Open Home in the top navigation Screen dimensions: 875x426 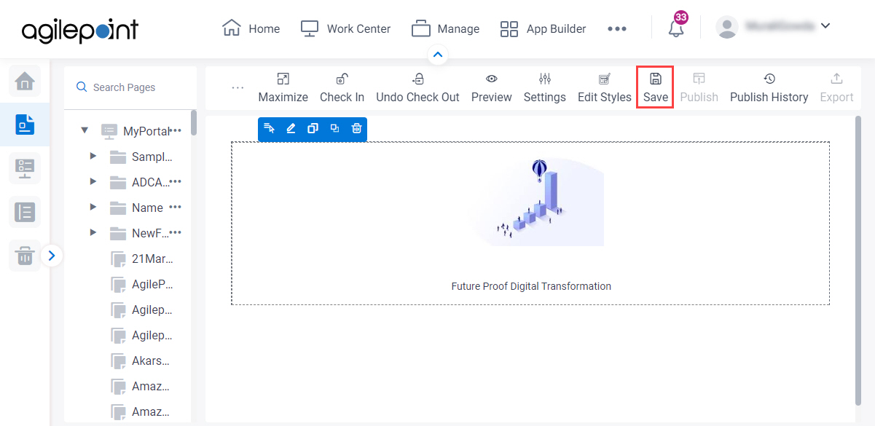tap(251, 29)
